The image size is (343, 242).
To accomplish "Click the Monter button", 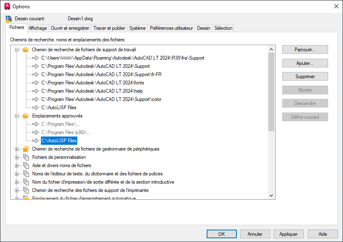I will coord(305,90).
